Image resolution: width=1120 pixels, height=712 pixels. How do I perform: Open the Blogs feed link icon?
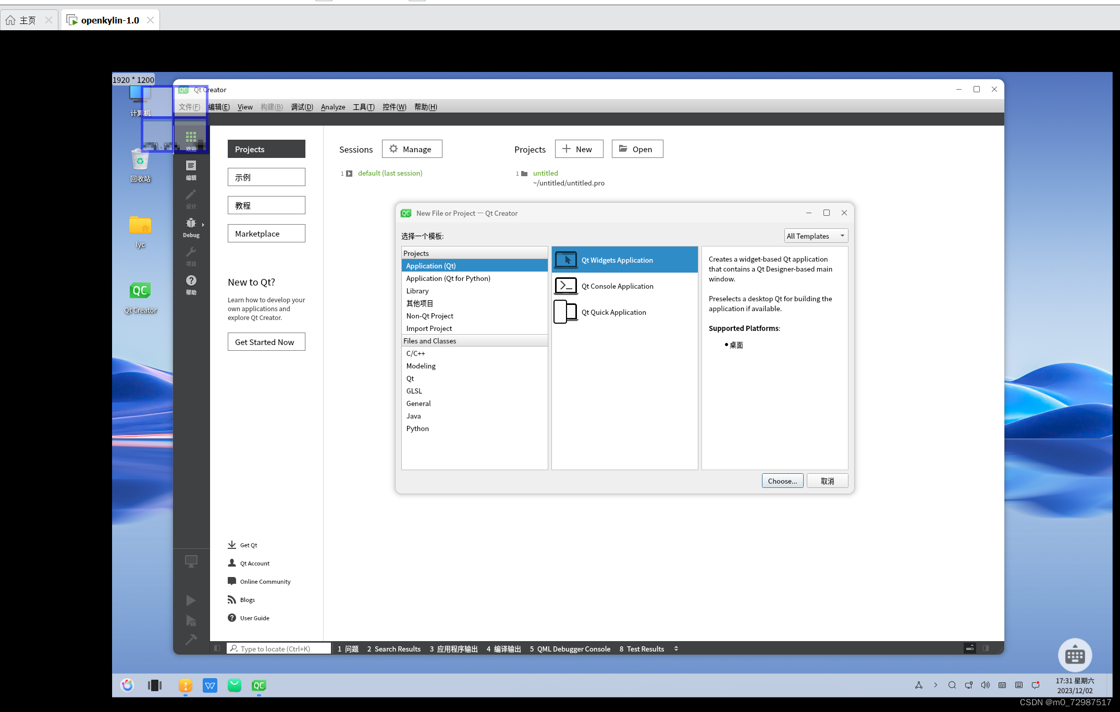pyautogui.click(x=232, y=599)
